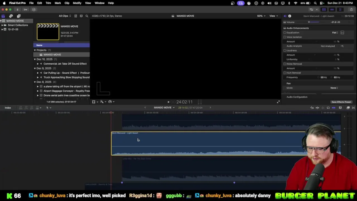Screen dimensions: 357x201
Task: Open the Keyword Editor key icon
Action: pyautogui.click(x=25, y=9)
